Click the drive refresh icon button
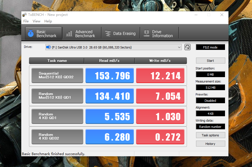Screen dimensions: 252x167 coord(188,47)
